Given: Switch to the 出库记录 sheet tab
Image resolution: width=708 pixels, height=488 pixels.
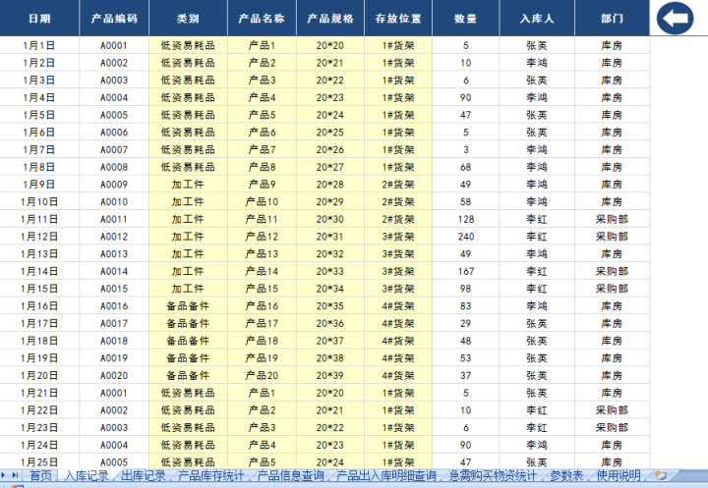Looking at the screenshot, I should click(x=144, y=475).
